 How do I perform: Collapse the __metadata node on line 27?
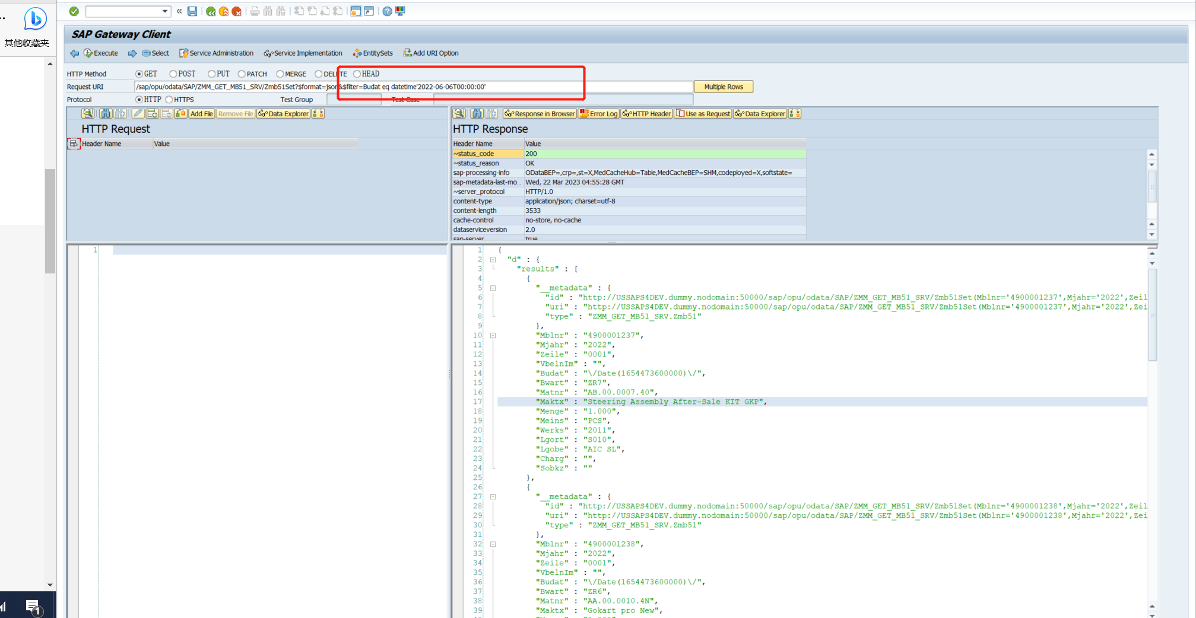[x=493, y=497]
